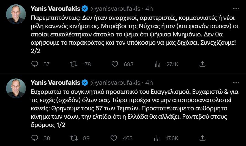This screenshot has width=246, height=146.
Task: Reply to the second tweet with 38 replies
Action: pyautogui.click(x=35, y=138)
